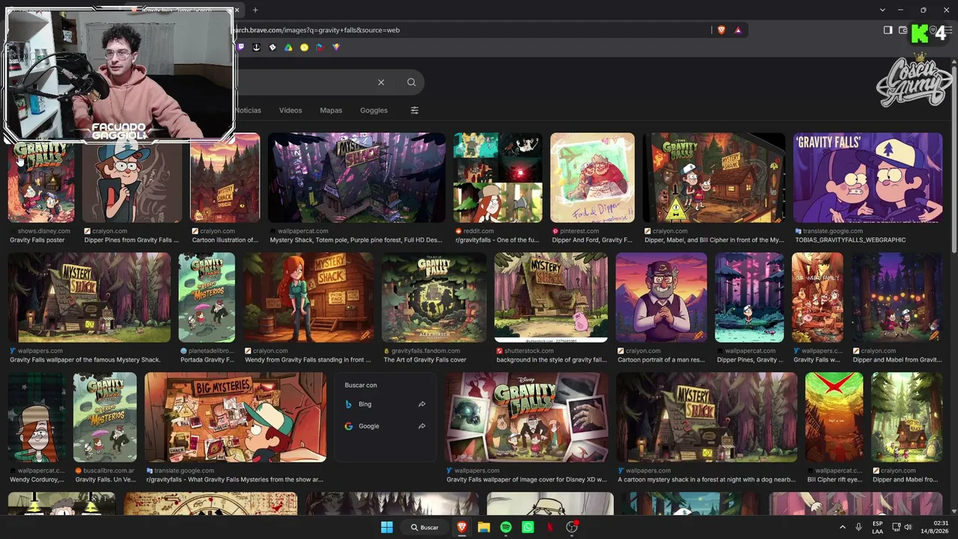This screenshot has width=958, height=539.
Task: Open the Windows Start menu
Action: pos(387,527)
